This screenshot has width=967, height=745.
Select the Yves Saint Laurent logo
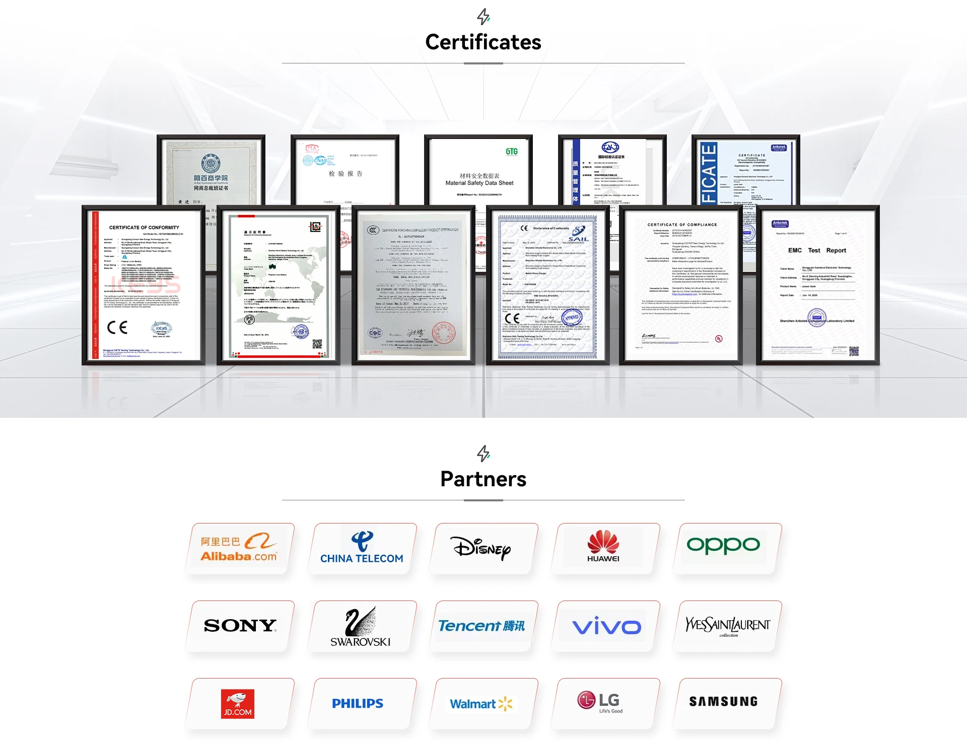(x=727, y=626)
